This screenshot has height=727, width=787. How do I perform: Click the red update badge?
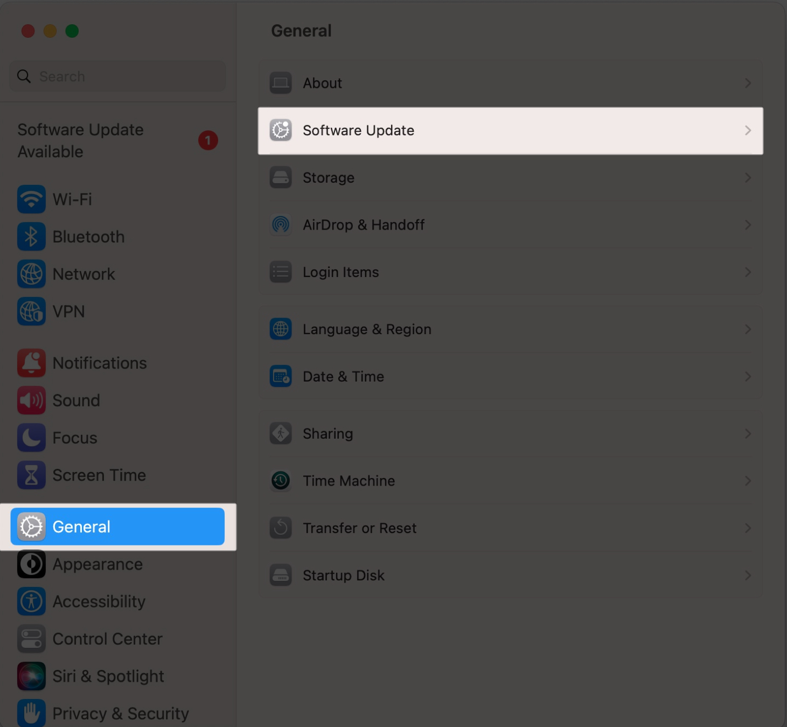pyautogui.click(x=208, y=141)
